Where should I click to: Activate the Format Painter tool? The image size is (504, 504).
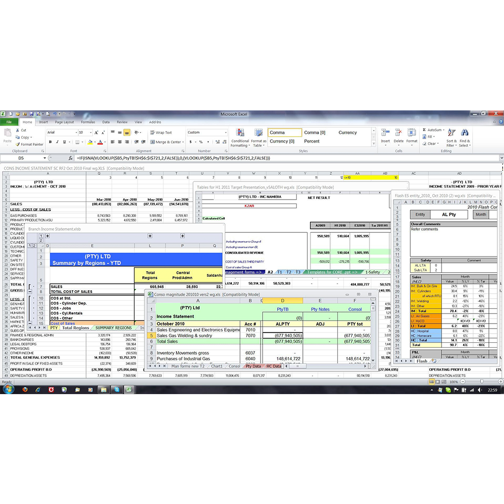click(x=29, y=144)
